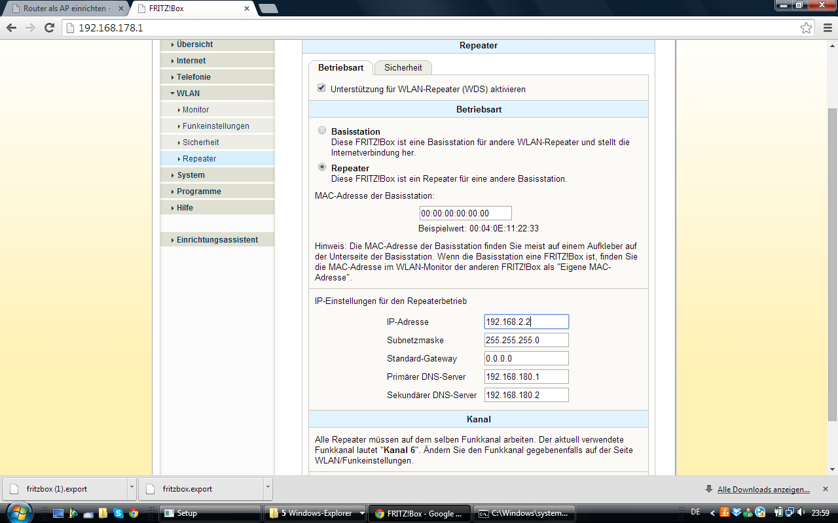
Task: Open the Windows-Explorer taskbar group dropdown arrow
Action: pyautogui.click(x=362, y=513)
